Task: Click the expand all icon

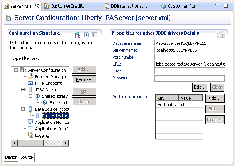Action: click(86, 35)
